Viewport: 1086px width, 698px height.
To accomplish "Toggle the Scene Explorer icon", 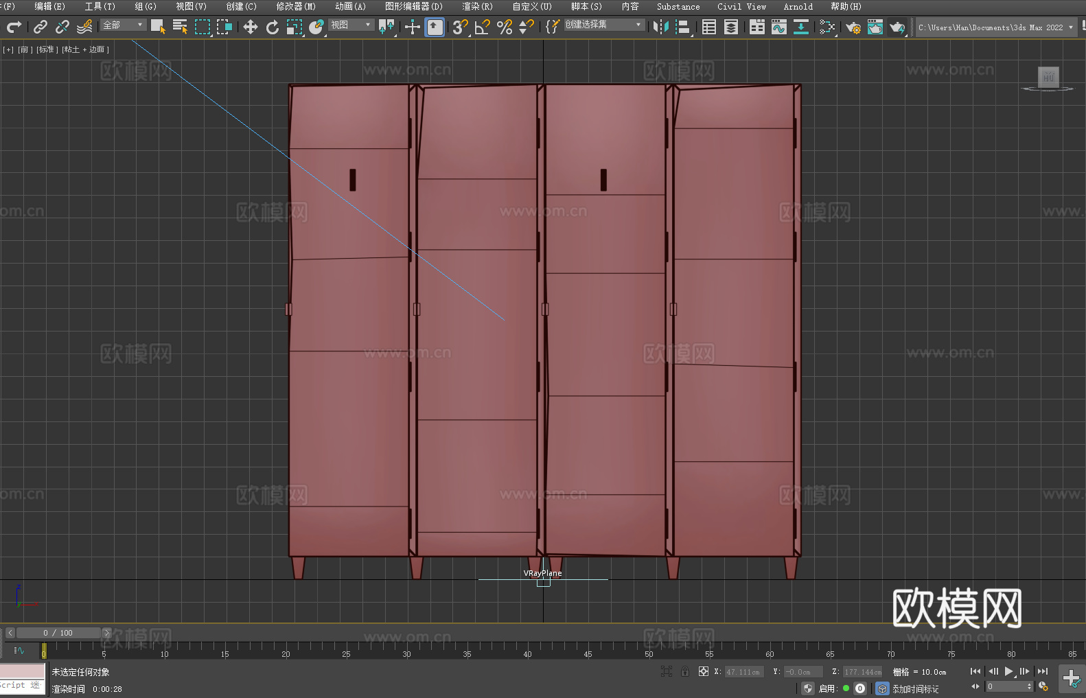I will (709, 27).
